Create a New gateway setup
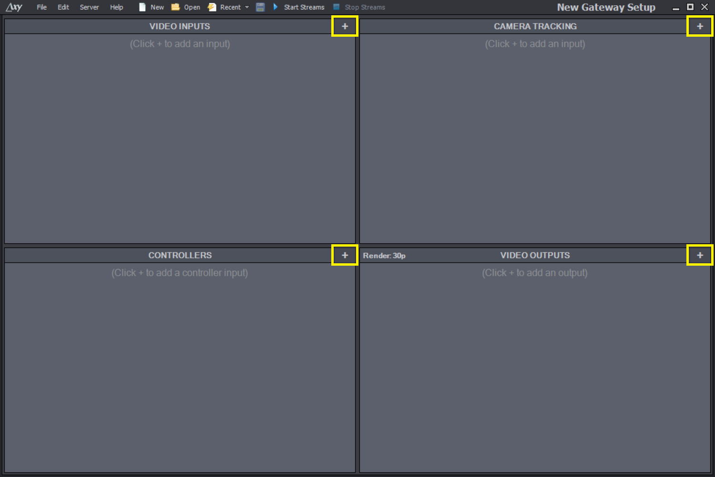Viewport: 715px width, 477px height. (x=151, y=7)
